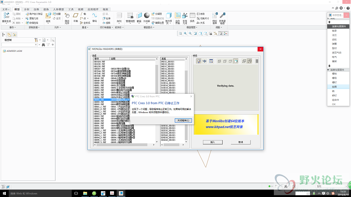Image resolution: width=351 pixels, height=197 pixels.
Task: Toggle first select-mode button in preview toolbar
Action: tap(199, 61)
